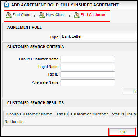Click the Find Customer people icon
This screenshot has width=138, height=137.
point(77,15)
